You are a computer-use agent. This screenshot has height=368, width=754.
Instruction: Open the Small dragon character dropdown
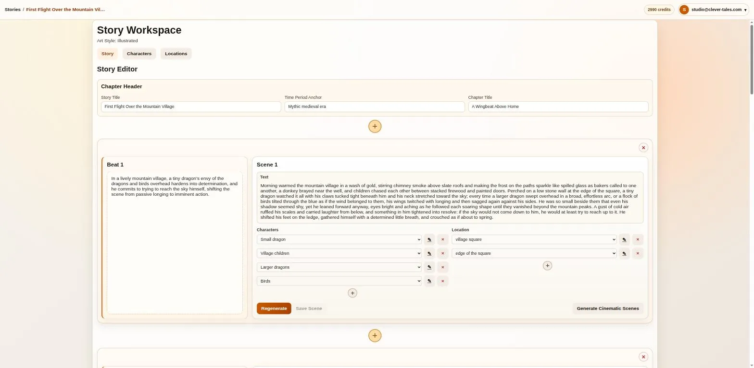[339, 239]
